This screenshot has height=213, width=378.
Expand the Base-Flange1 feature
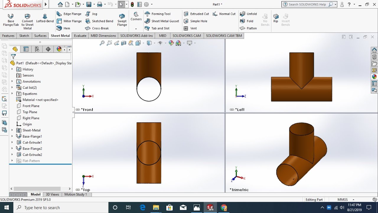click(x=12, y=136)
